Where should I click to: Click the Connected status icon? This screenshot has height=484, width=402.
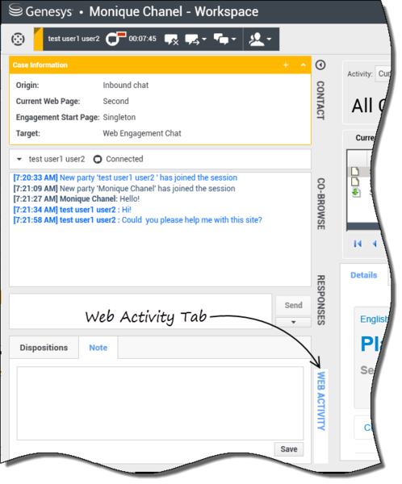pos(98,159)
